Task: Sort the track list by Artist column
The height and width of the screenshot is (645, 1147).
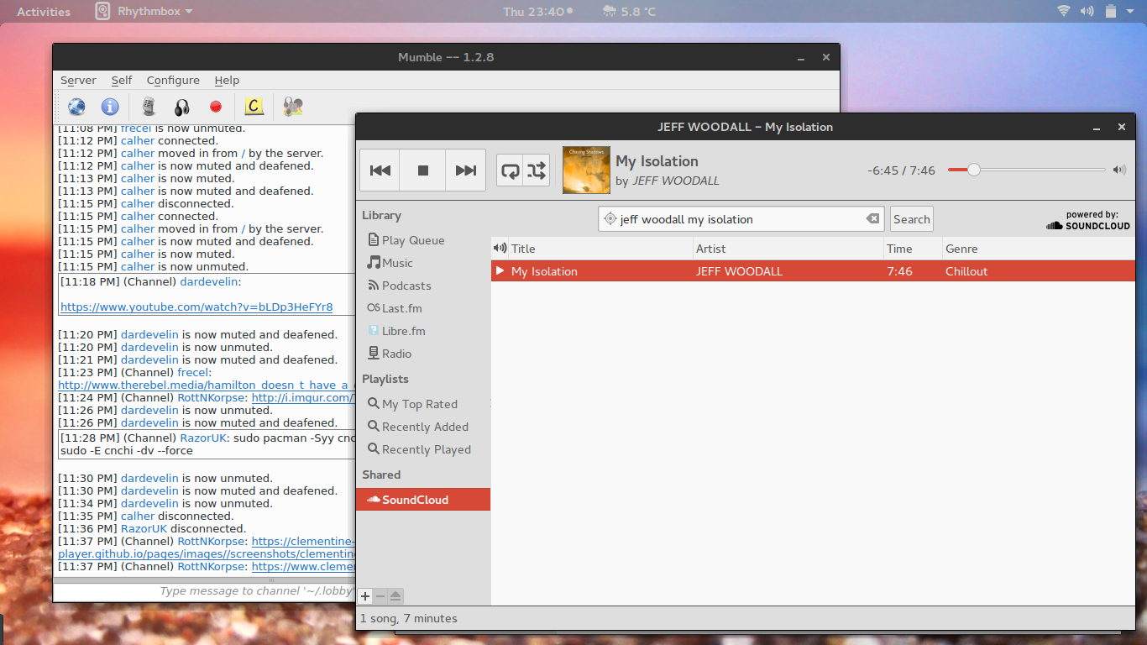Action: (x=788, y=249)
